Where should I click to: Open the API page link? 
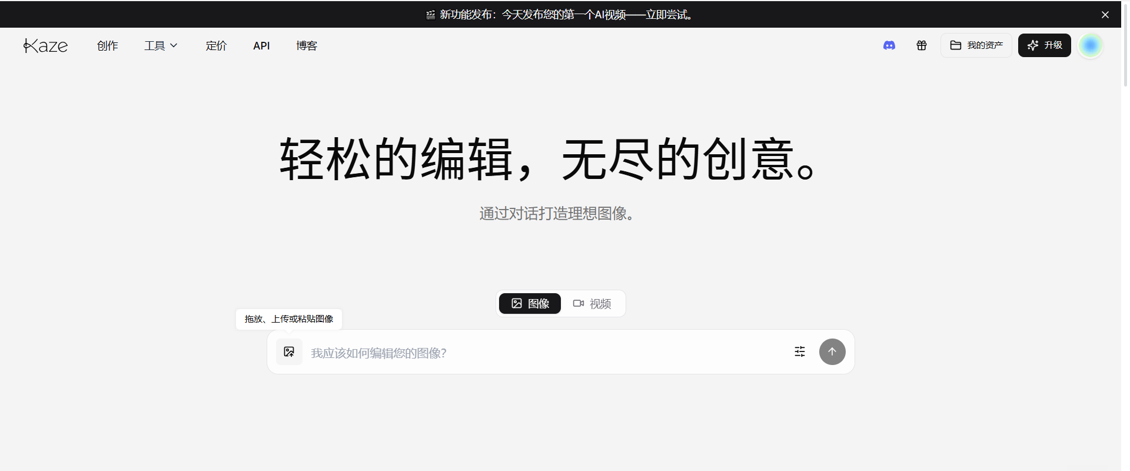[x=261, y=45]
